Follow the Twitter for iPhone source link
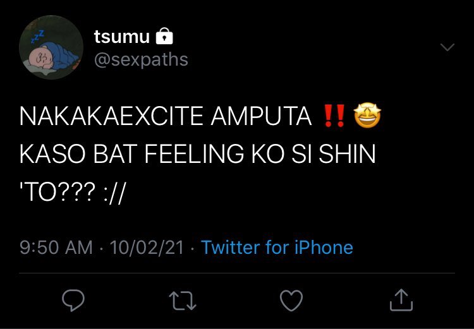Viewport: 474px width, 329px height. 277,248
